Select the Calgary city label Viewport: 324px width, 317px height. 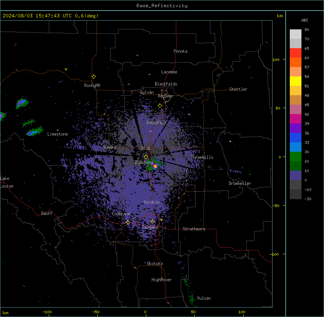(150, 227)
